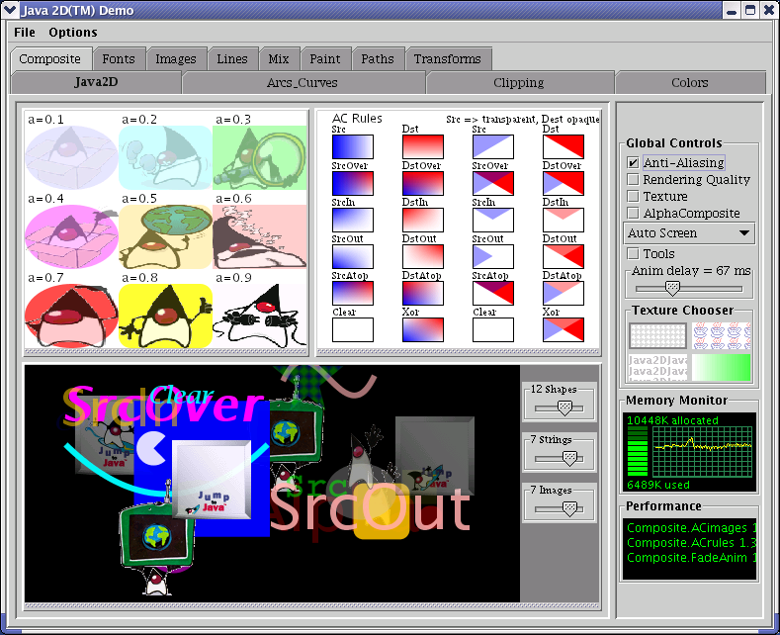This screenshot has height=635, width=780.
Task: Open the Arcs_Curves sub-tab
Action: (303, 82)
